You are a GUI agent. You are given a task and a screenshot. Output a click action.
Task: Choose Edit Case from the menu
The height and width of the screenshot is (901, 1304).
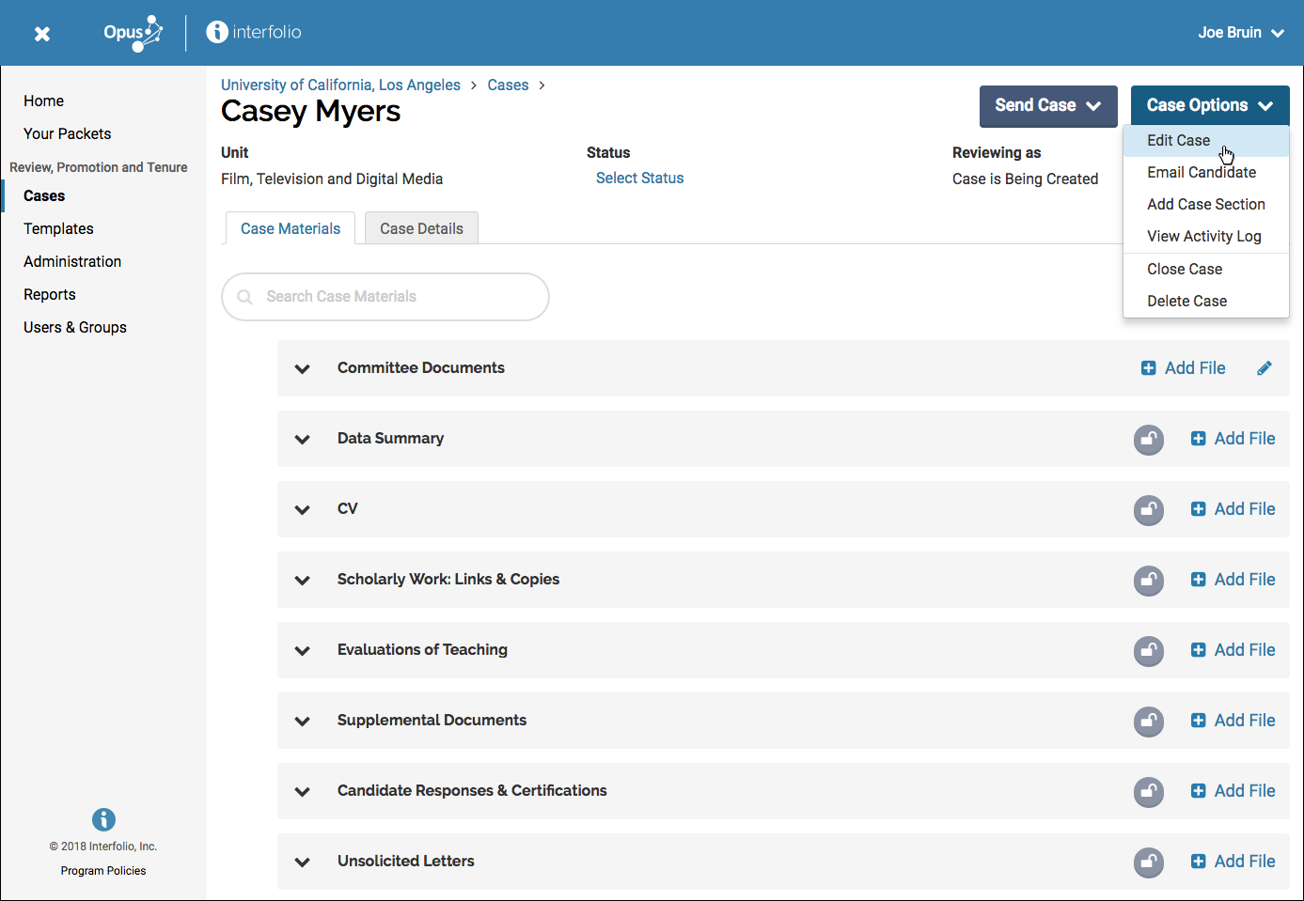pyautogui.click(x=1205, y=141)
